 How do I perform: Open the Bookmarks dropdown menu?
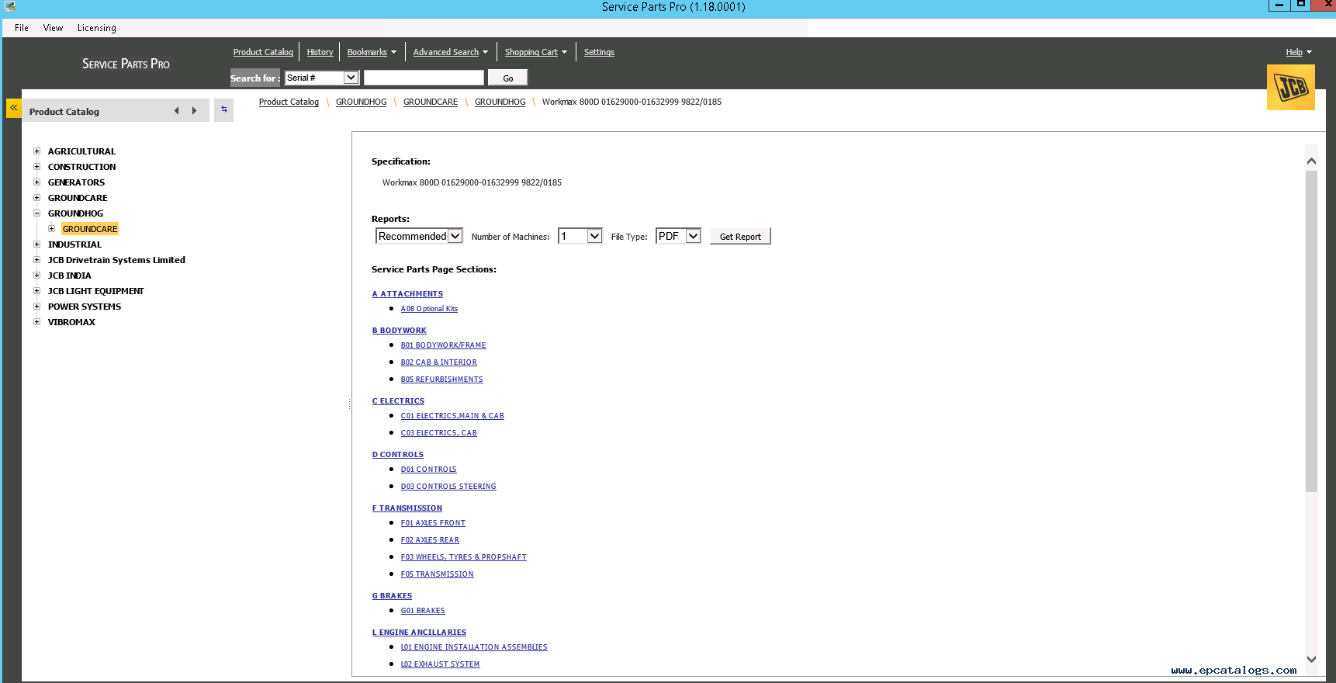(372, 52)
